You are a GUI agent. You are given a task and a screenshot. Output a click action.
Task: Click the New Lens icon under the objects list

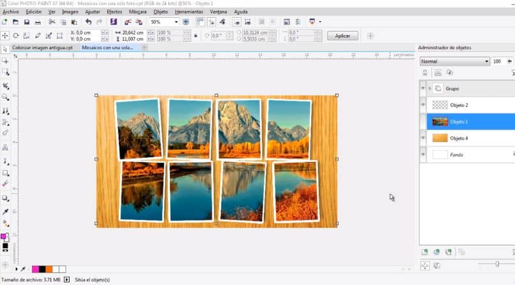tap(436, 252)
